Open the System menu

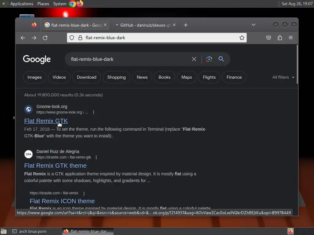pos(60,4)
